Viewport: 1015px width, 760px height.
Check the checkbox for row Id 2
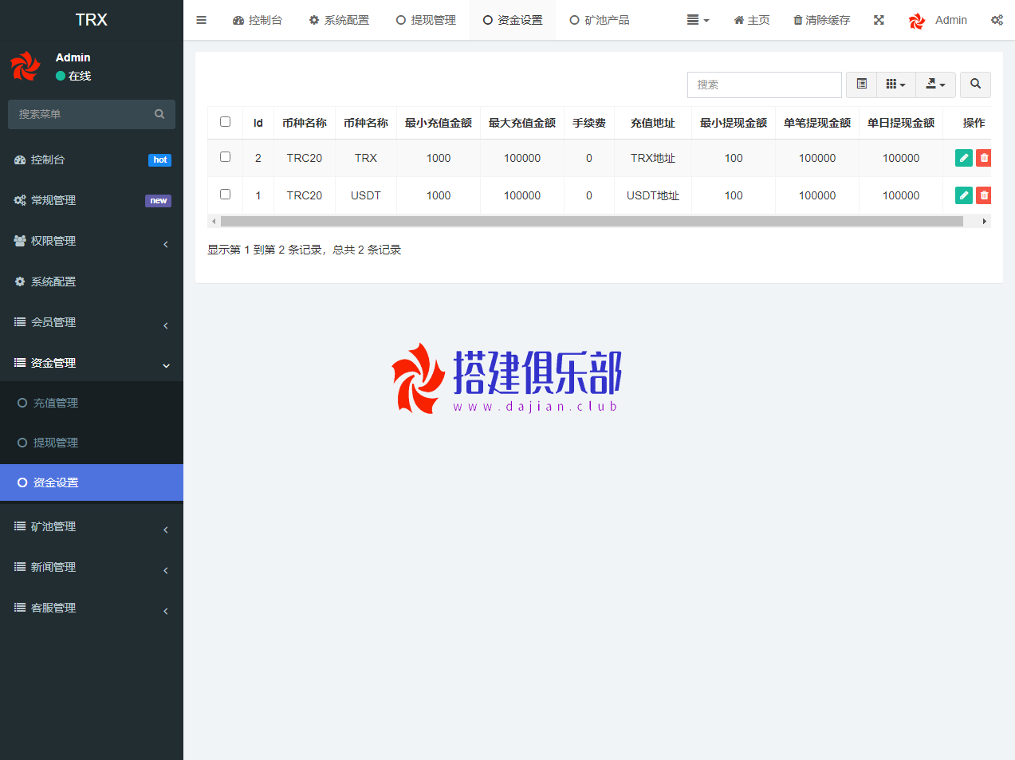click(225, 157)
